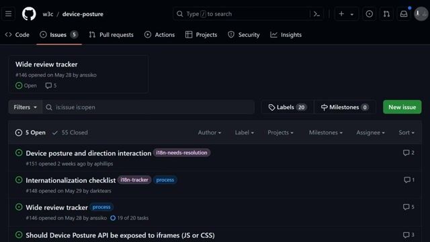Image resolution: width=430 pixels, height=242 pixels.
Task: Expand the Label filter dropdown
Action: click(x=245, y=132)
